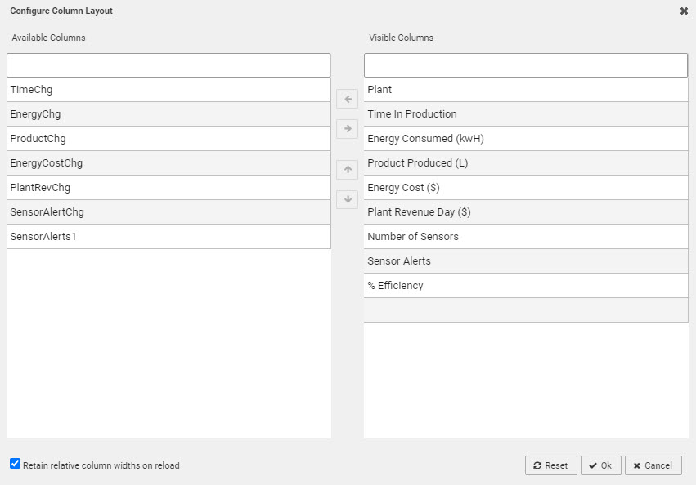Click the move up arrow button

(x=347, y=170)
